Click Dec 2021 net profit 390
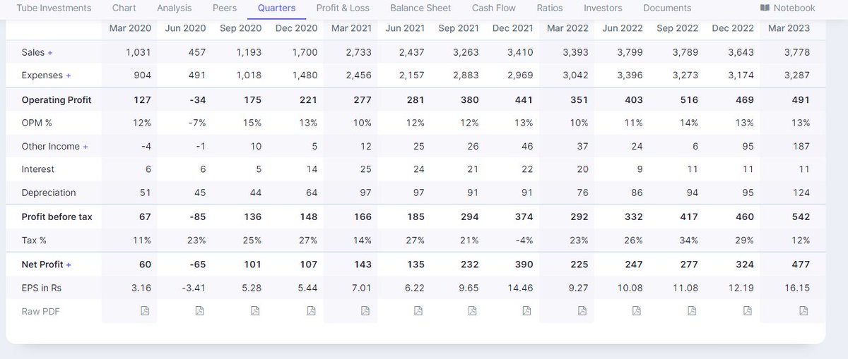848x359 pixels. tap(525, 264)
